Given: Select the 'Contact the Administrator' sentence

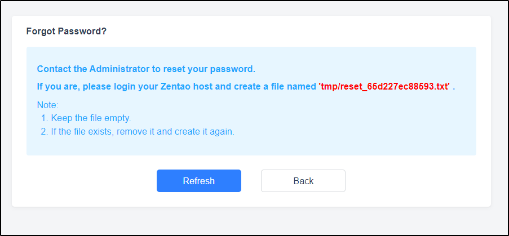Looking at the screenshot, I should click(146, 69).
